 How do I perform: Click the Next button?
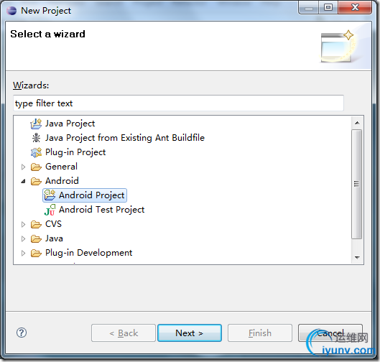(x=190, y=333)
